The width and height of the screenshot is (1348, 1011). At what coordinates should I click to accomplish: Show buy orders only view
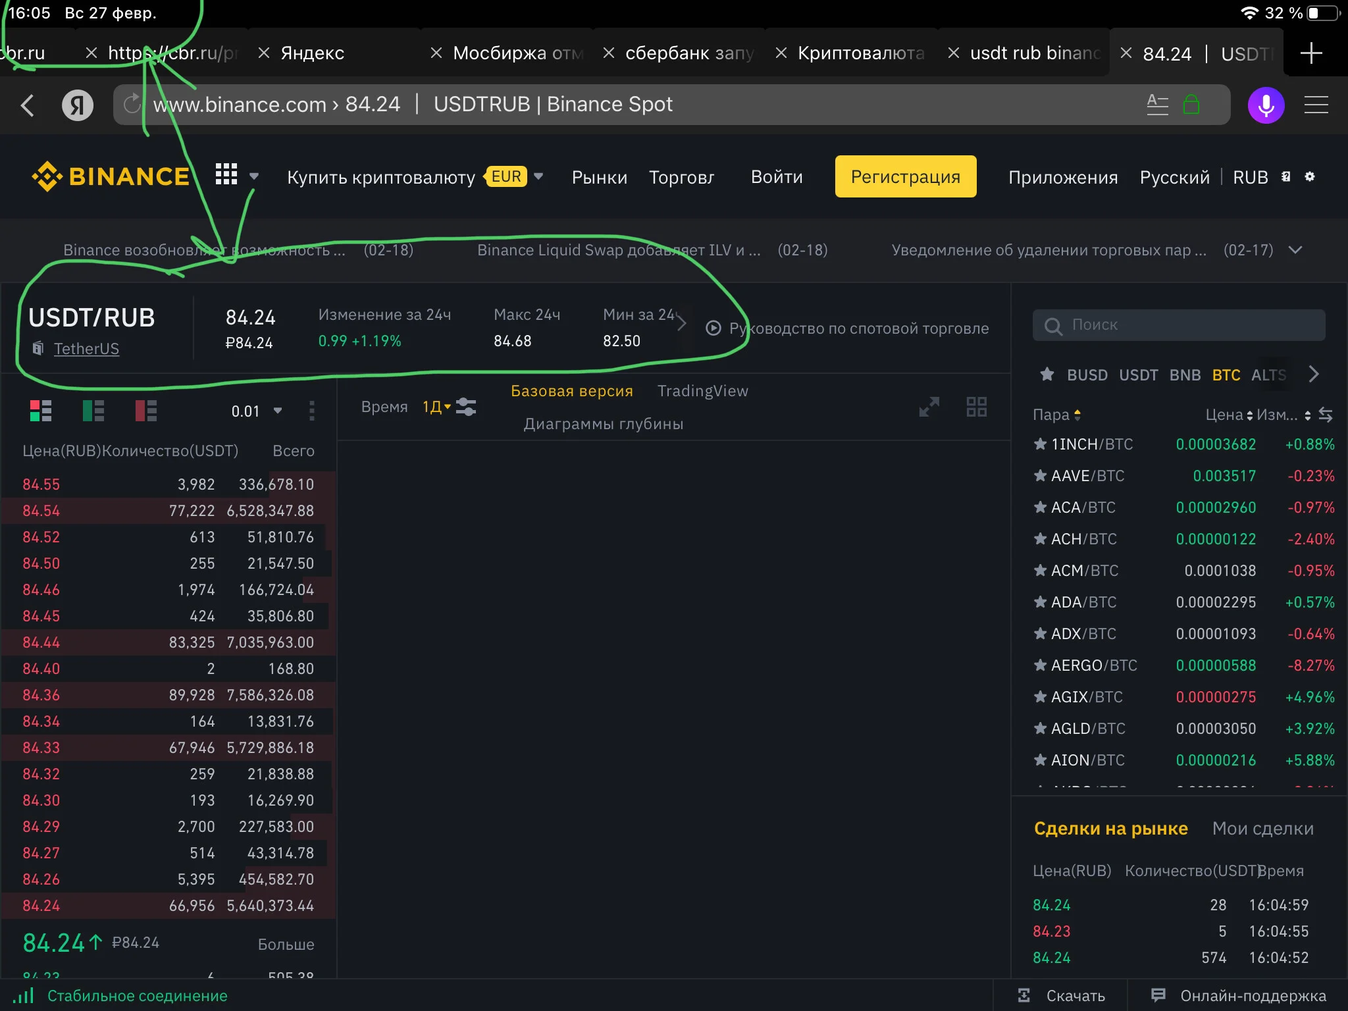point(93,411)
